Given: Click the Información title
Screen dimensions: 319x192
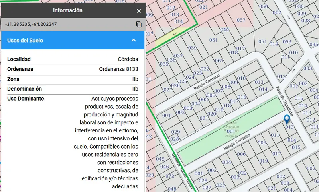Looking at the screenshot, I should (68, 10).
